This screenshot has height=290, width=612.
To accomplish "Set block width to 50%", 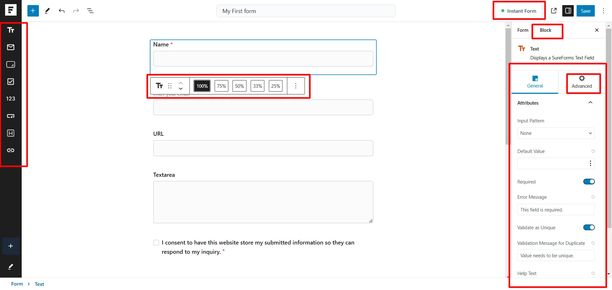I will coord(239,86).
